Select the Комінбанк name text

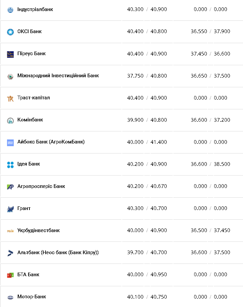30,120
